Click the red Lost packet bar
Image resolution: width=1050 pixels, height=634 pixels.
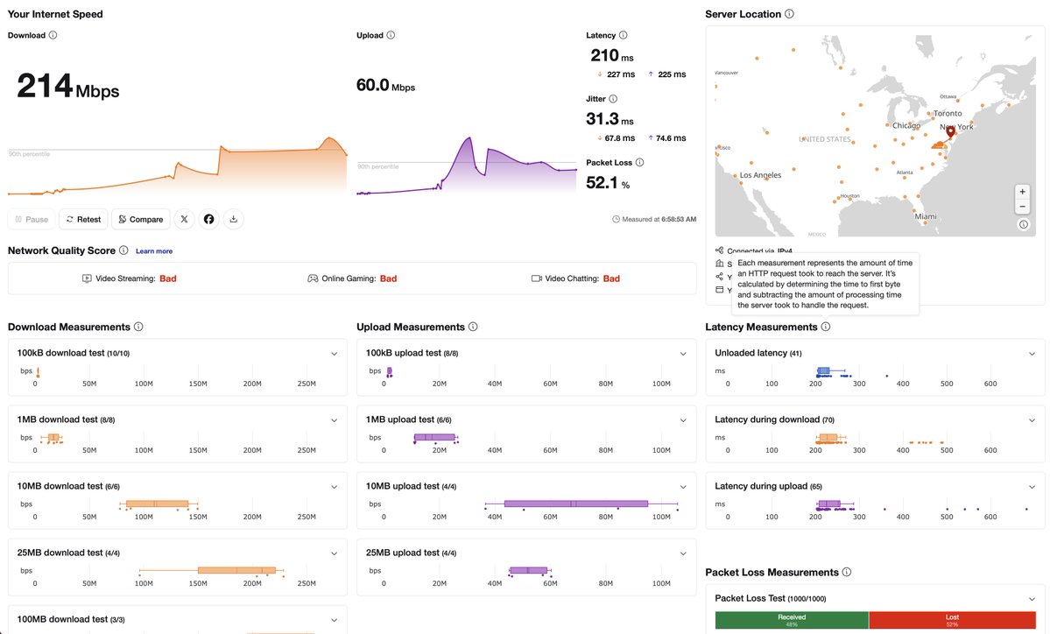(x=952, y=620)
